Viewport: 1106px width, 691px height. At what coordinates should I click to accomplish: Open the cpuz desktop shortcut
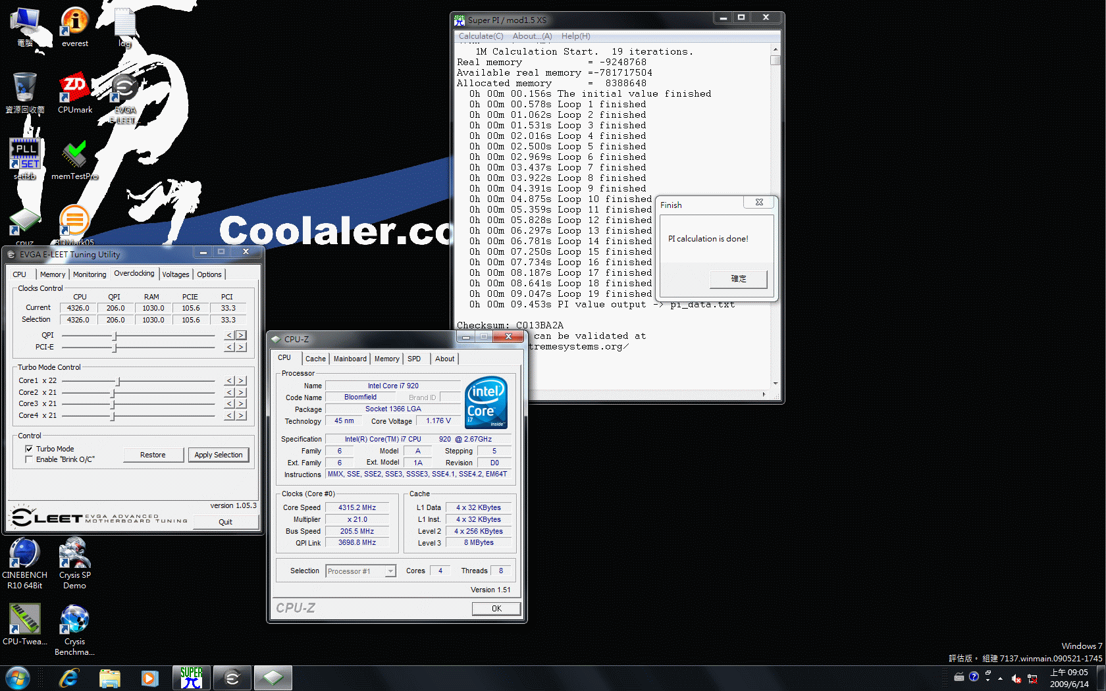tap(25, 224)
